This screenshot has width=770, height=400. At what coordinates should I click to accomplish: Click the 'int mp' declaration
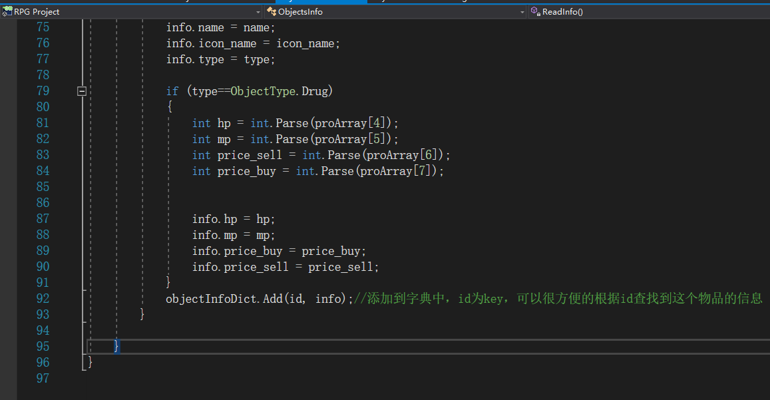tap(211, 139)
